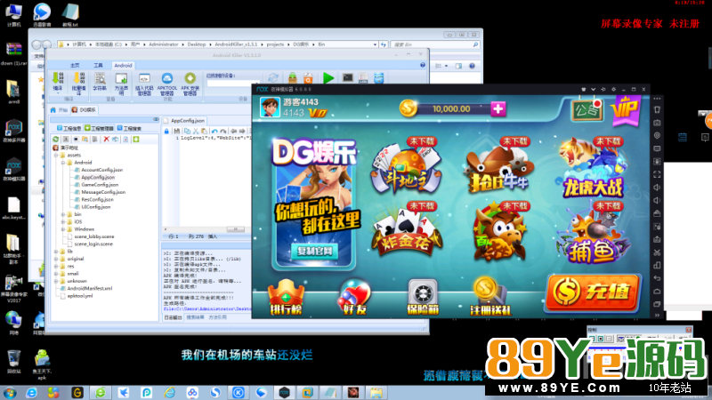The width and height of the screenshot is (712, 400).
Task: Open the 炸金花 game icon
Action: 406,231
